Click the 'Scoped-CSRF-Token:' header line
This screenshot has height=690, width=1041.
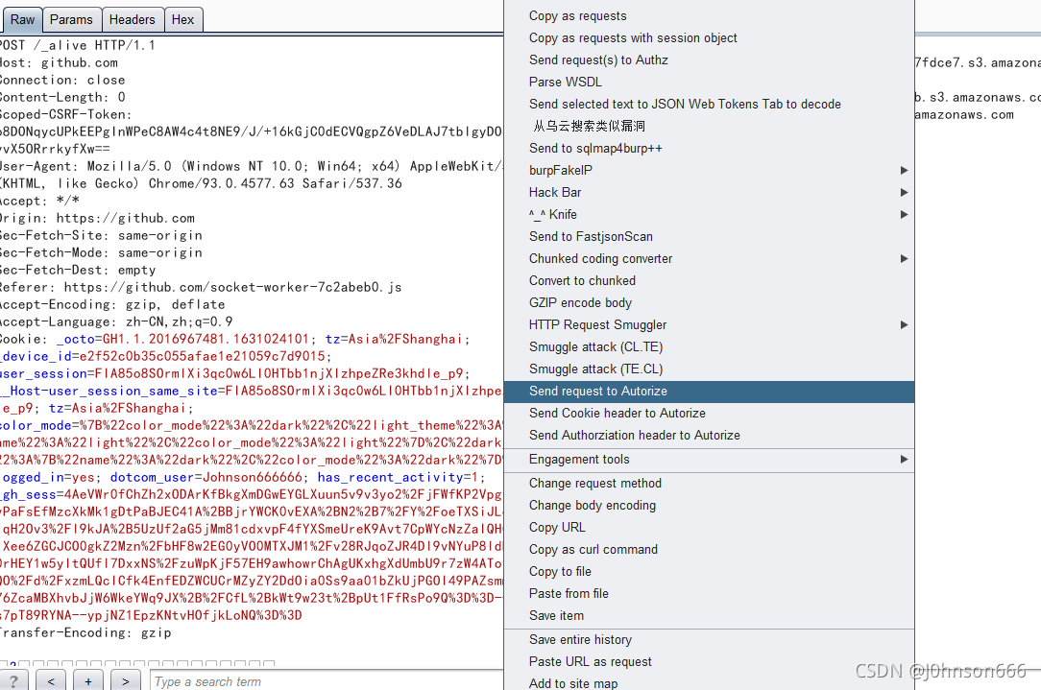tap(65, 114)
